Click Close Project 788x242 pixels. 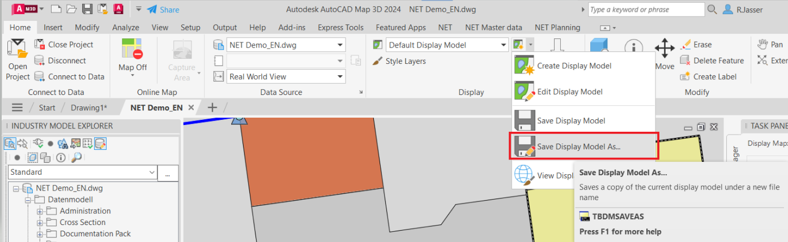pyautogui.click(x=64, y=44)
